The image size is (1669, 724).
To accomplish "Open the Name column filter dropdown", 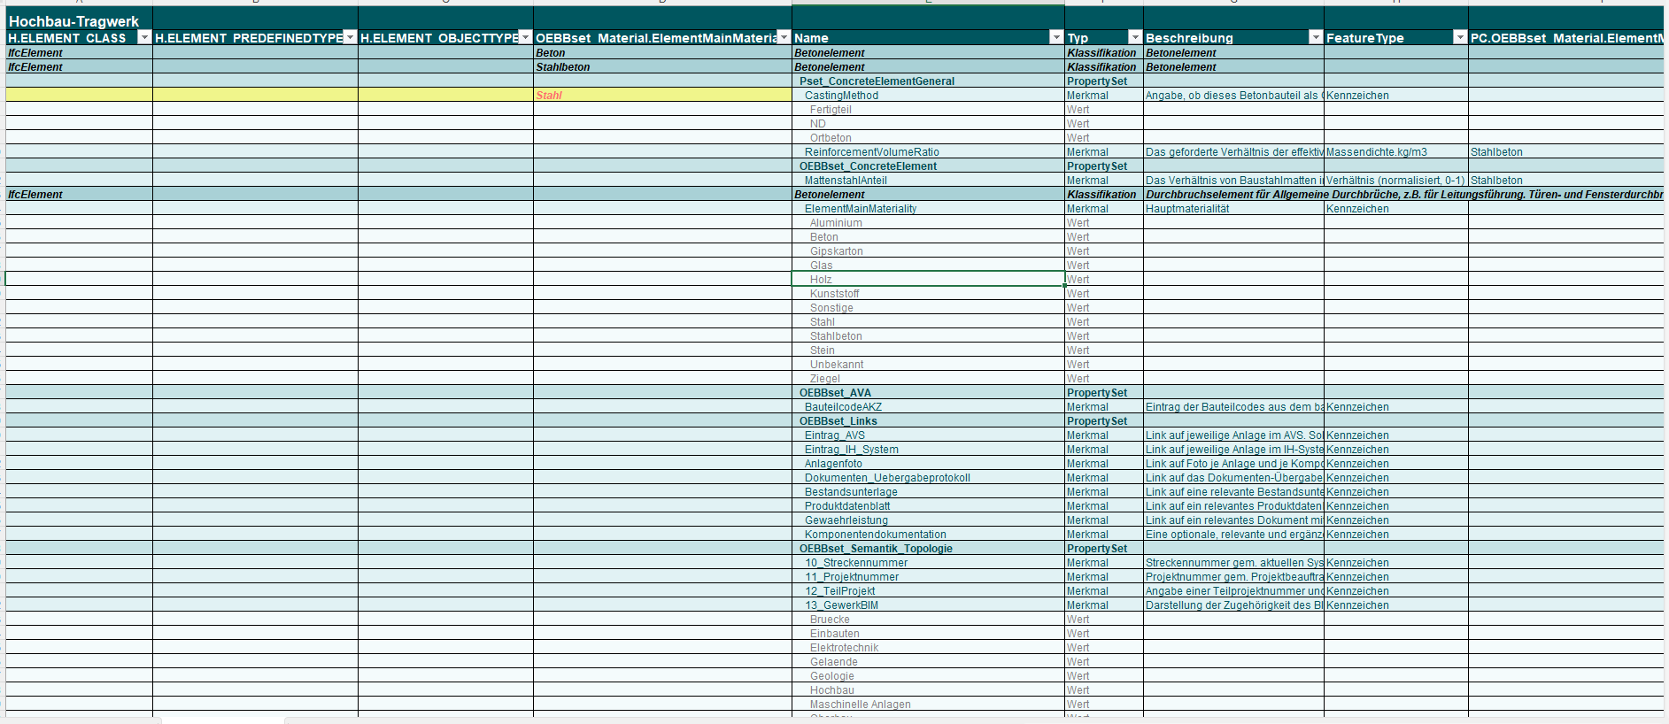I will (1055, 37).
